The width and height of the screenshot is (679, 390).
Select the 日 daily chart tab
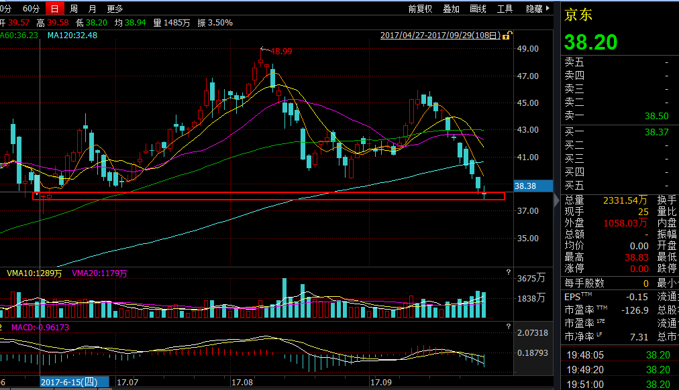(54, 9)
